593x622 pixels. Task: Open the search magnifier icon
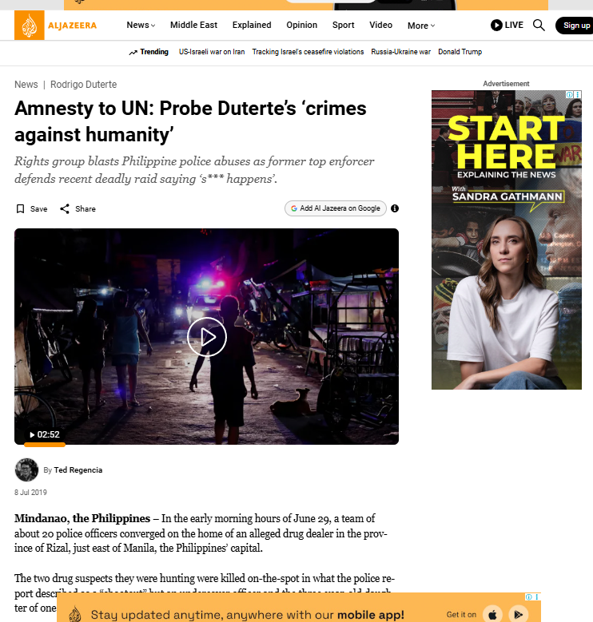click(539, 26)
